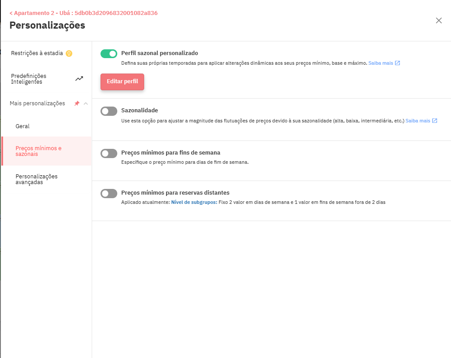Select Preços mínimos e sazonais menu item

46,151
